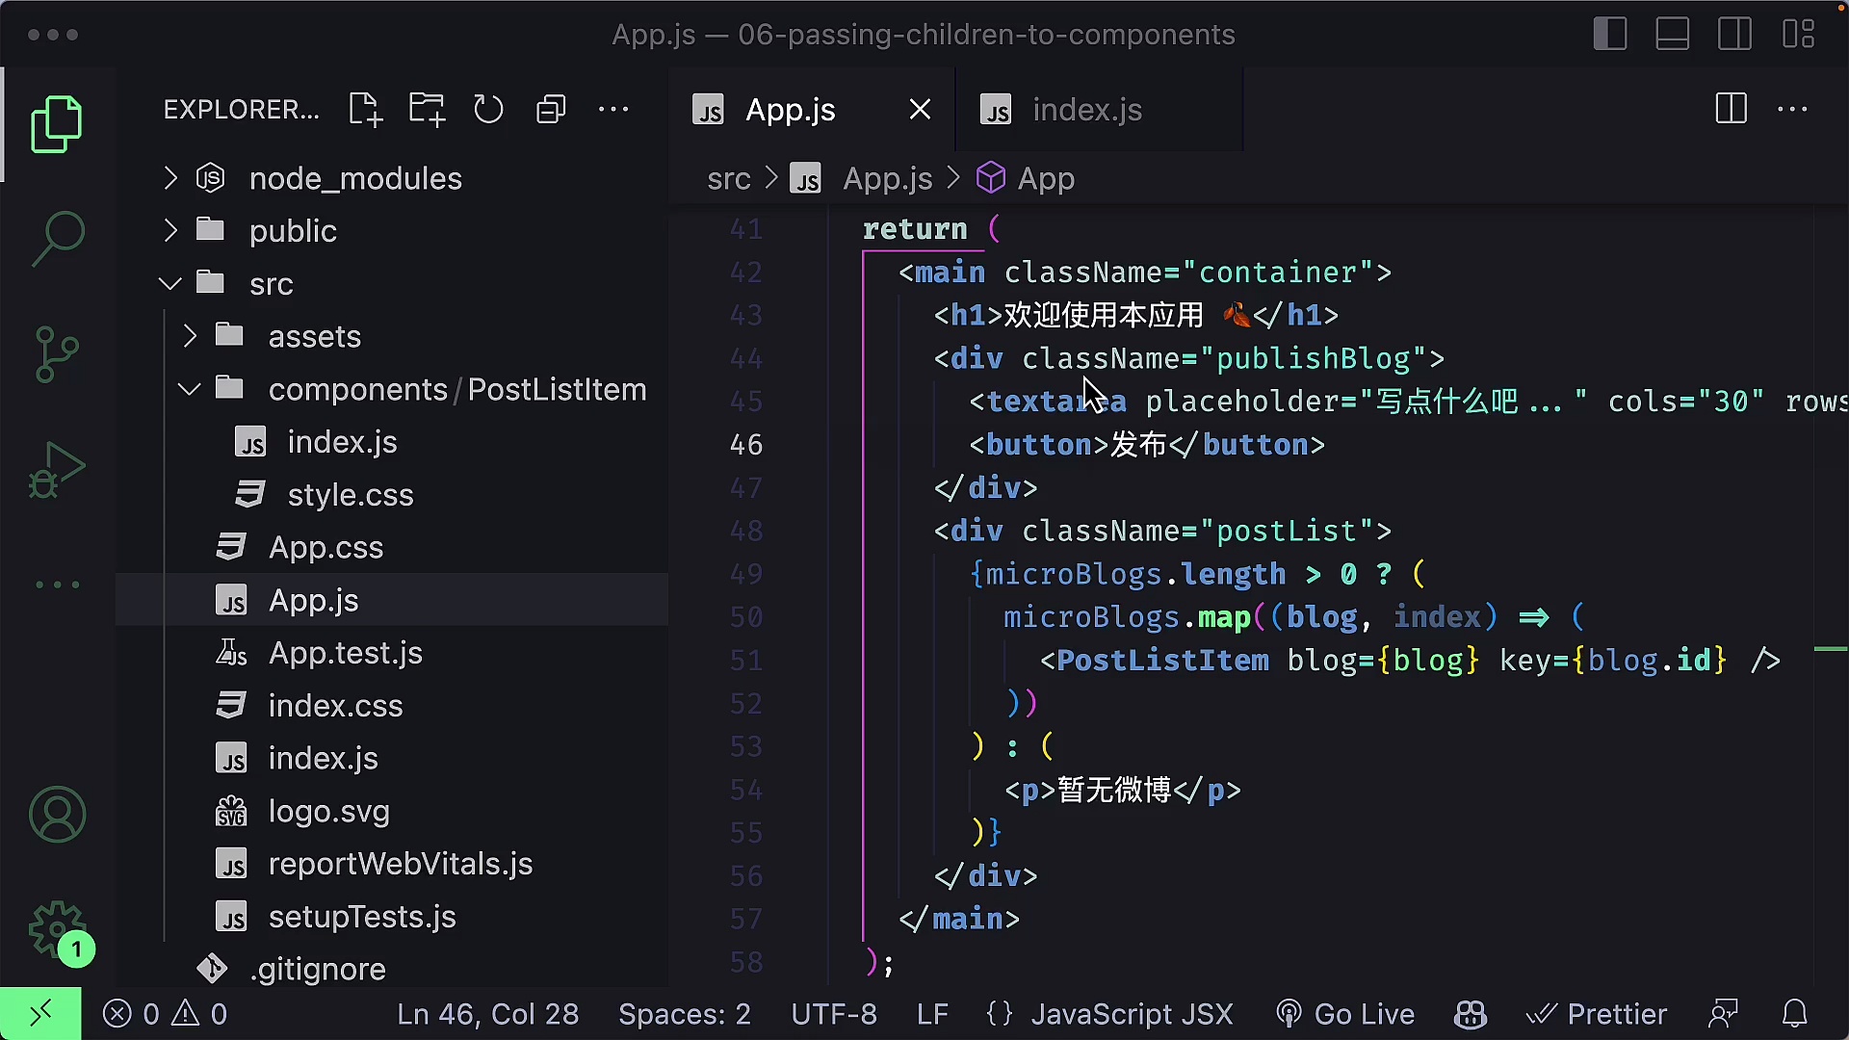Open style.css in the file tree

tap(392, 495)
